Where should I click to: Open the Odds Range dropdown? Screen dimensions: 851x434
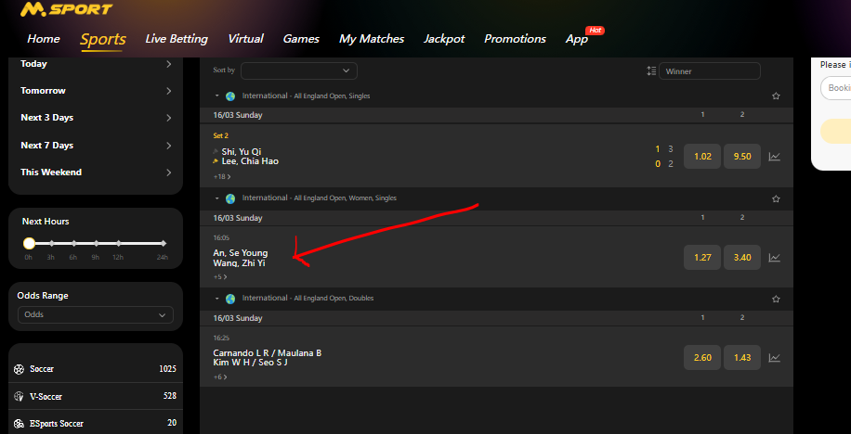[x=95, y=315]
